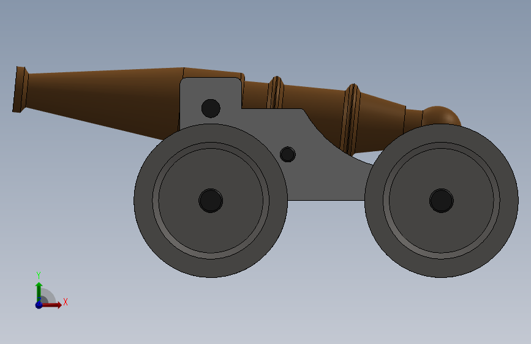Click the blue Z axis ball of the triad
This screenshot has width=531, height=344.
pyautogui.click(x=39, y=305)
